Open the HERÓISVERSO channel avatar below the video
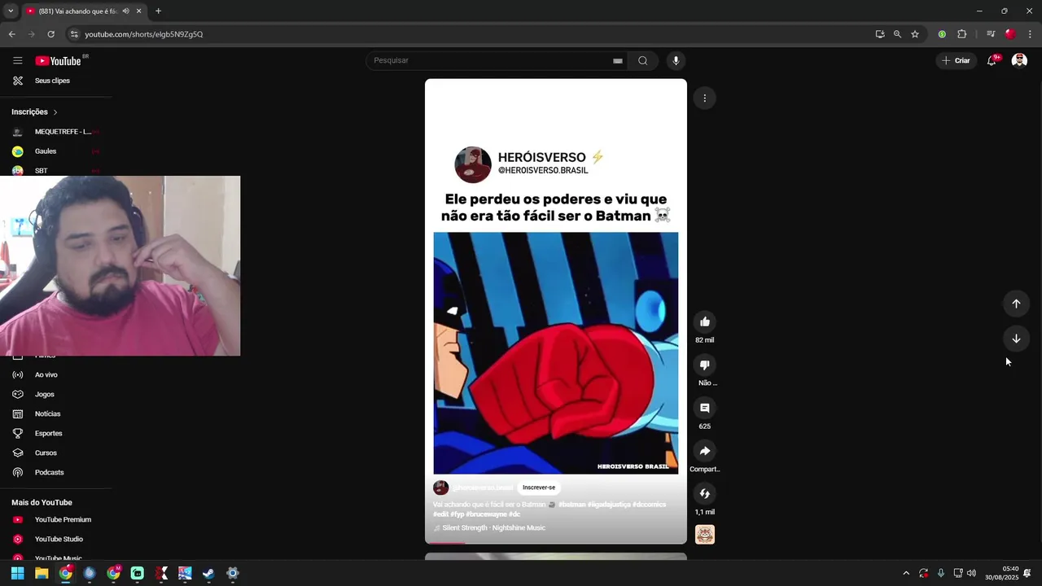1042x586 pixels. tap(440, 488)
